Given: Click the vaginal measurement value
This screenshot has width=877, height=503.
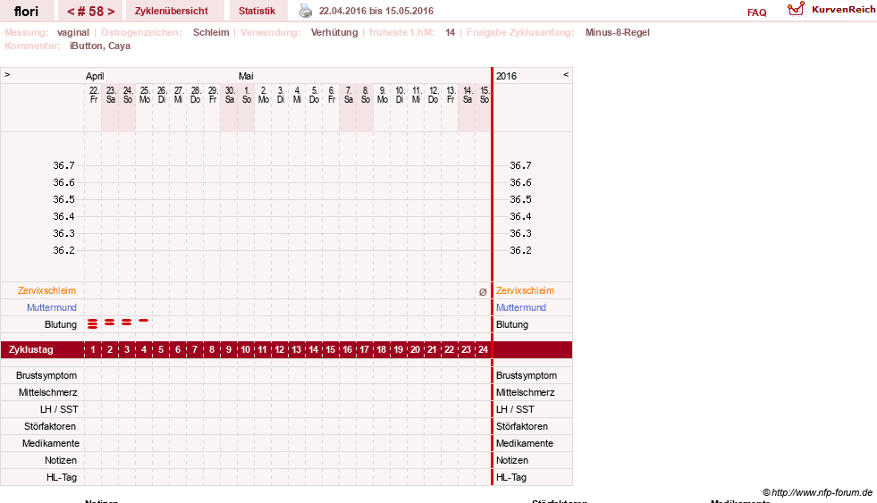Looking at the screenshot, I should (x=72, y=32).
